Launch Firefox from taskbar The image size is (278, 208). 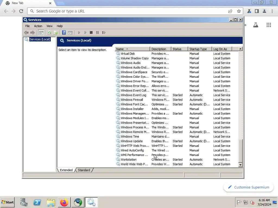[64, 202]
